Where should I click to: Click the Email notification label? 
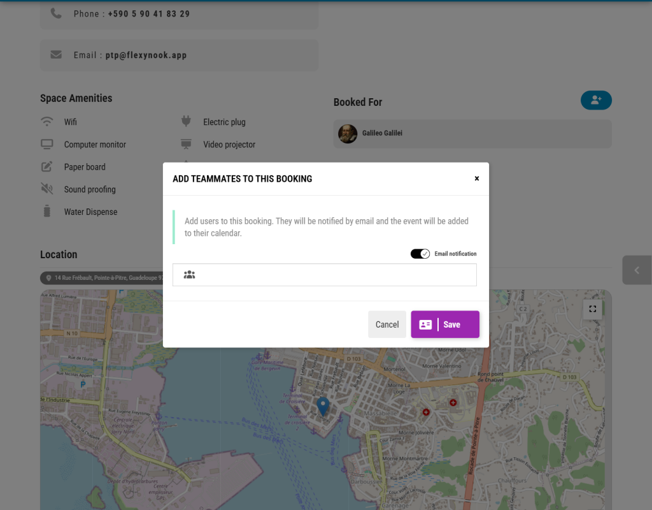click(455, 254)
